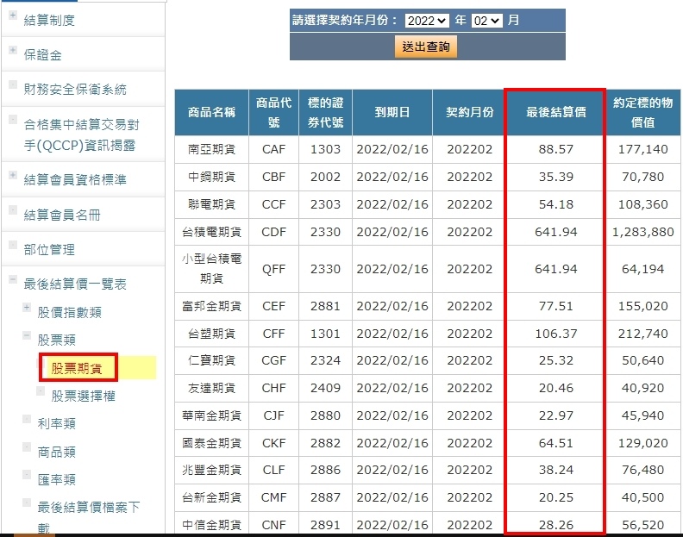Click the settlement price 106.37
This screenshot has width=683, height=537.
click(556, 334)
